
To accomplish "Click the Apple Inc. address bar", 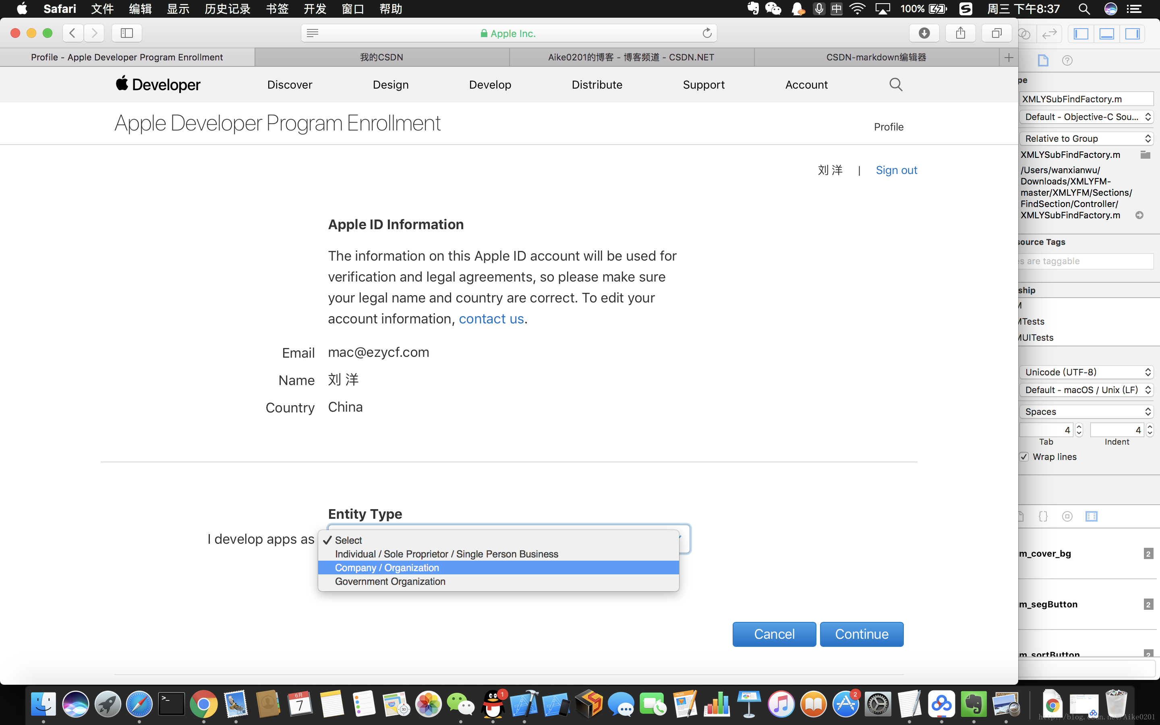I will point(509,33).
